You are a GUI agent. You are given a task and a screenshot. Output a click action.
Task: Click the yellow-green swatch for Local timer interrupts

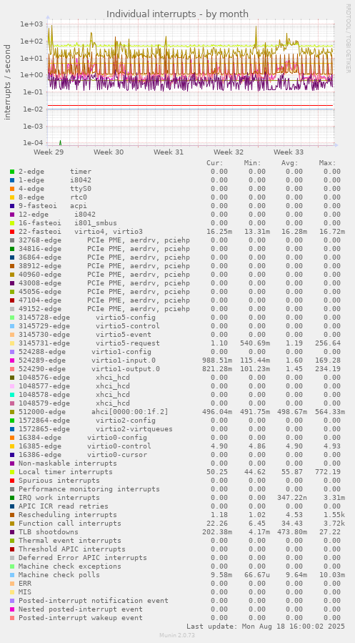(12, 472)
